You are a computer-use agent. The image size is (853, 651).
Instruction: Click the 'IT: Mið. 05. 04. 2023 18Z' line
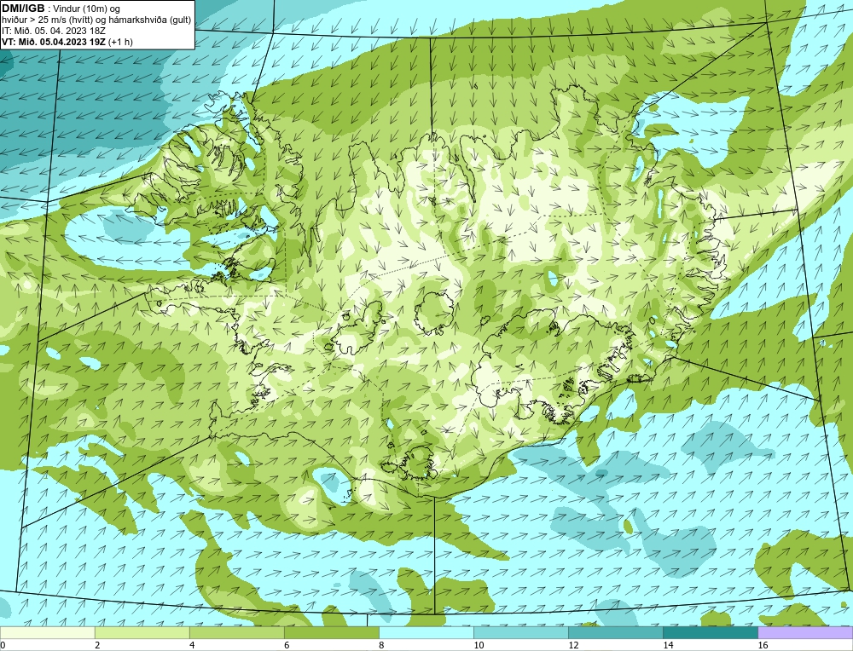[x=54, y=31]
